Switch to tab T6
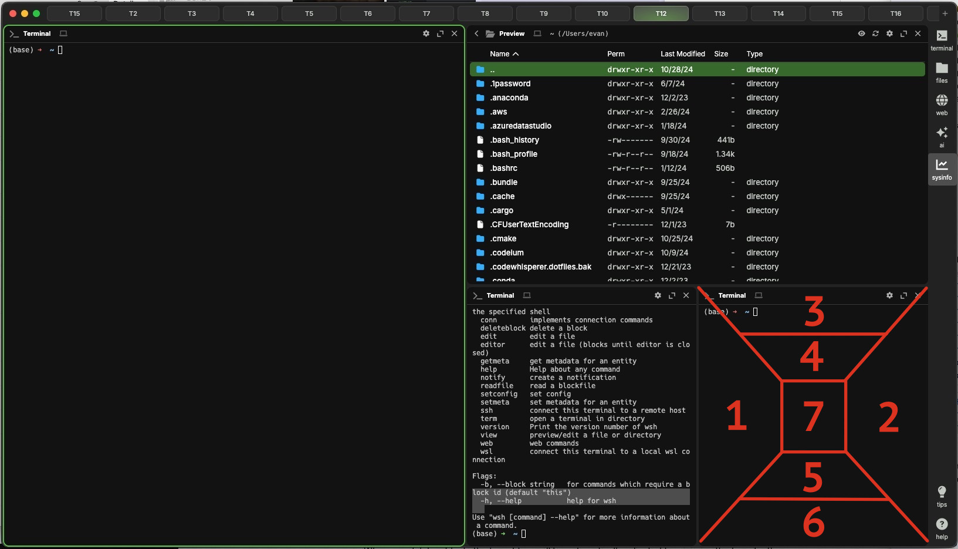Viewport: 958px width, 549px height. pos(368,13)
